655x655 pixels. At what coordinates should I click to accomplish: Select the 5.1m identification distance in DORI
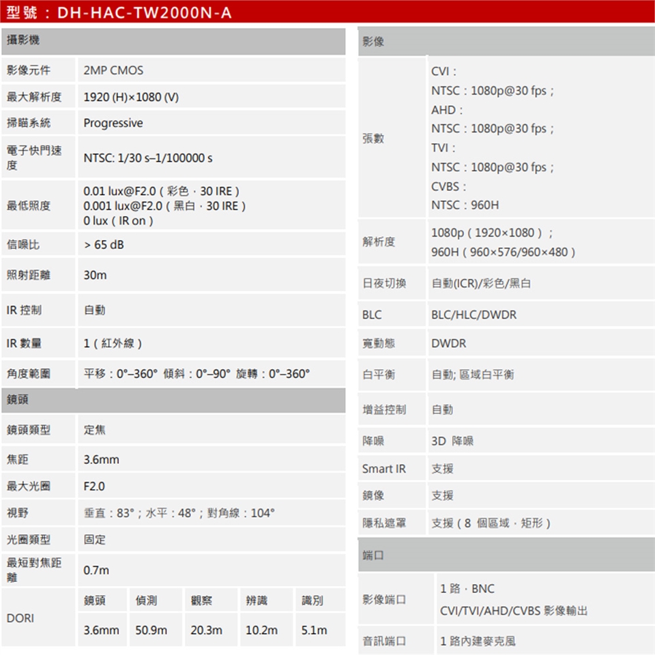[x=314, y=630]
